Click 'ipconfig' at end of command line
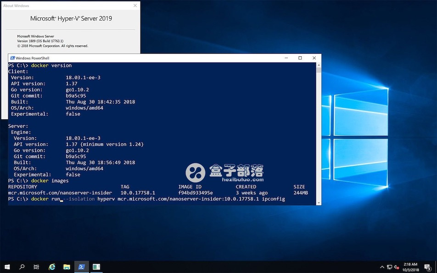 point(274,199)
